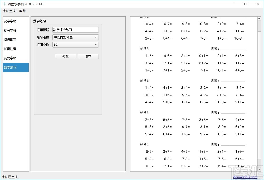Click the 保存 button to save the worksheet
This screenshot has height=180, width=264.
(x=88, y=56)
